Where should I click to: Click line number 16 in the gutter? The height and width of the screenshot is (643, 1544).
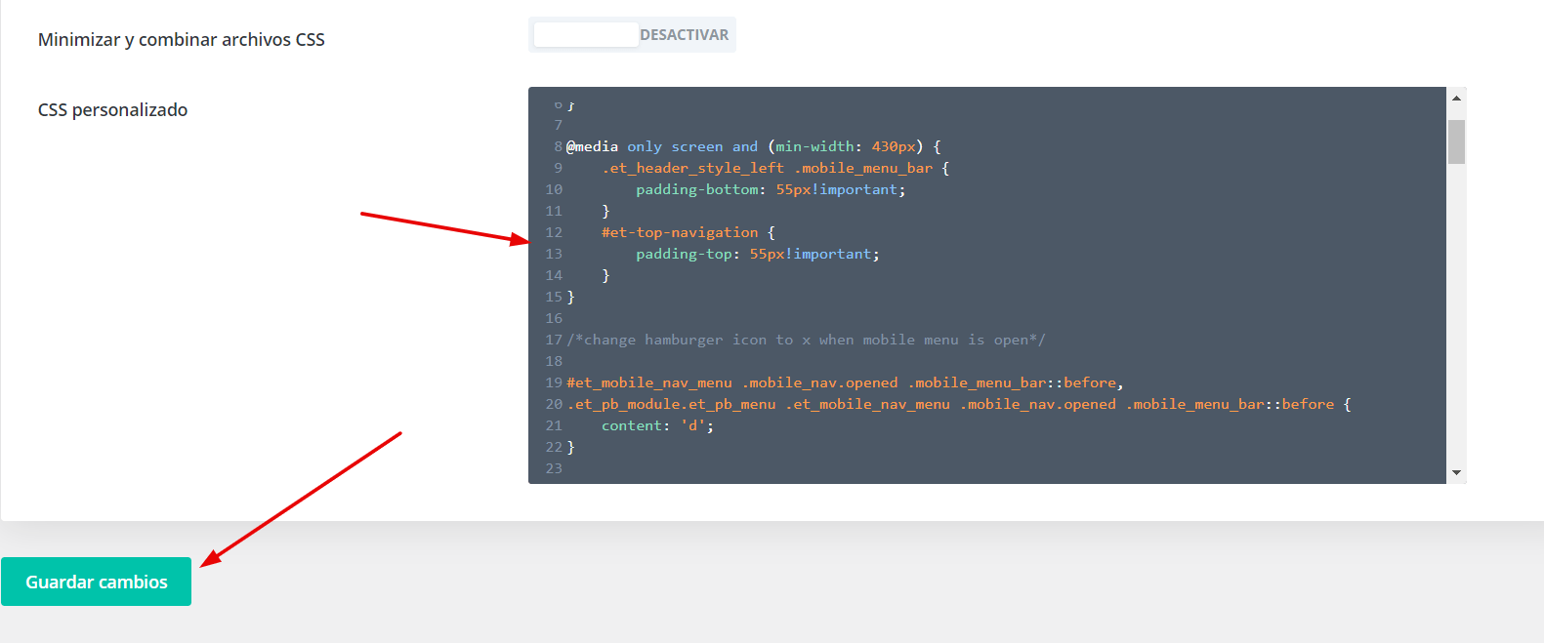[554, 318]
